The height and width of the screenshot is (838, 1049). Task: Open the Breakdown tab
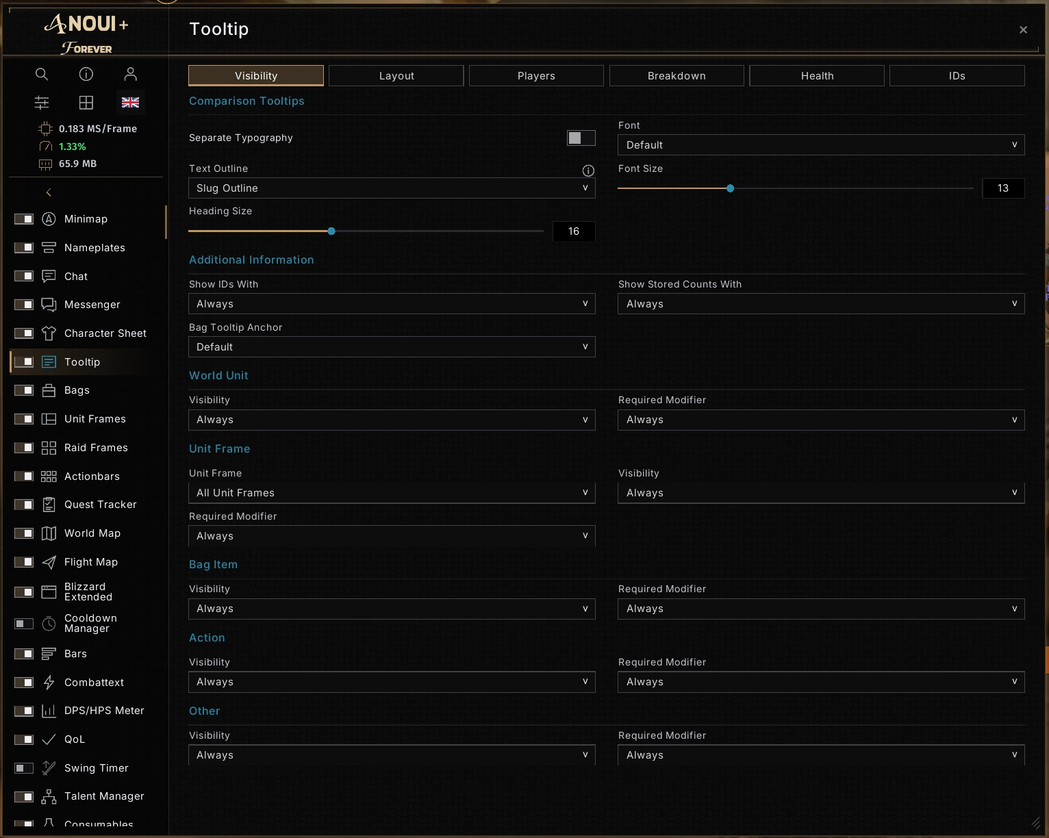click(677, 76)
